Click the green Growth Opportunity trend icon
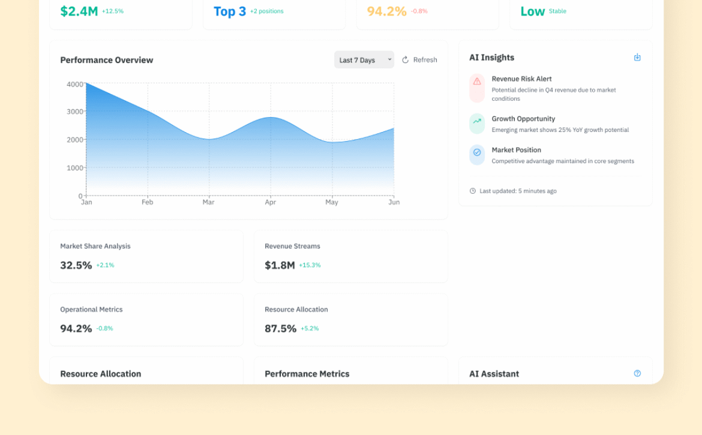Screen dimensions: 702x435 point(477,122)
